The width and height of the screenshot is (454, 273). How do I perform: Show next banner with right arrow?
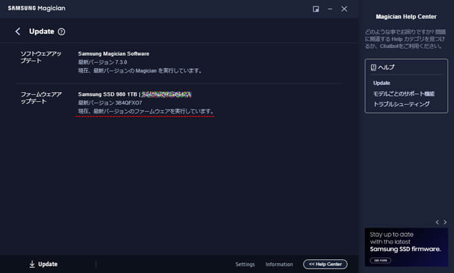pyautogui.click(x=445, y=222)
